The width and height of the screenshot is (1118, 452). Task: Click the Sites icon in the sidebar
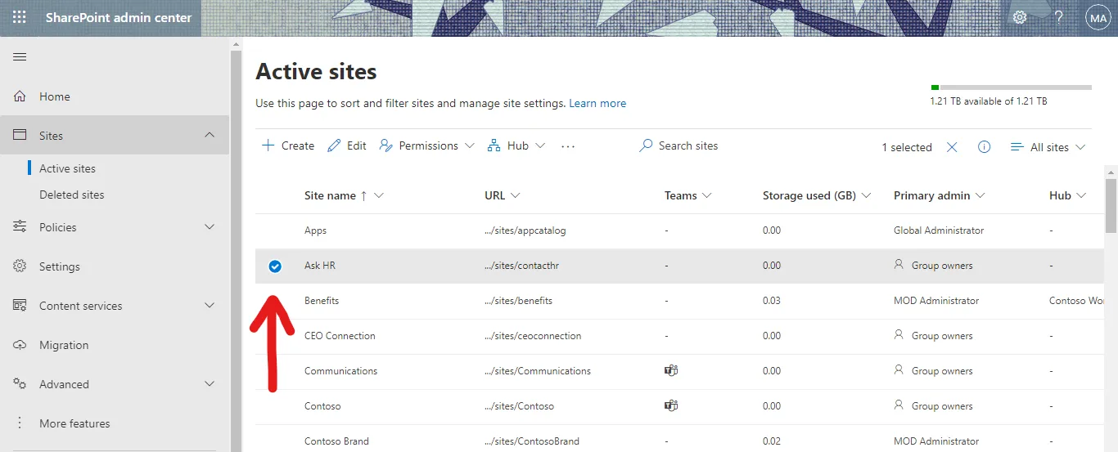(20, 136)
